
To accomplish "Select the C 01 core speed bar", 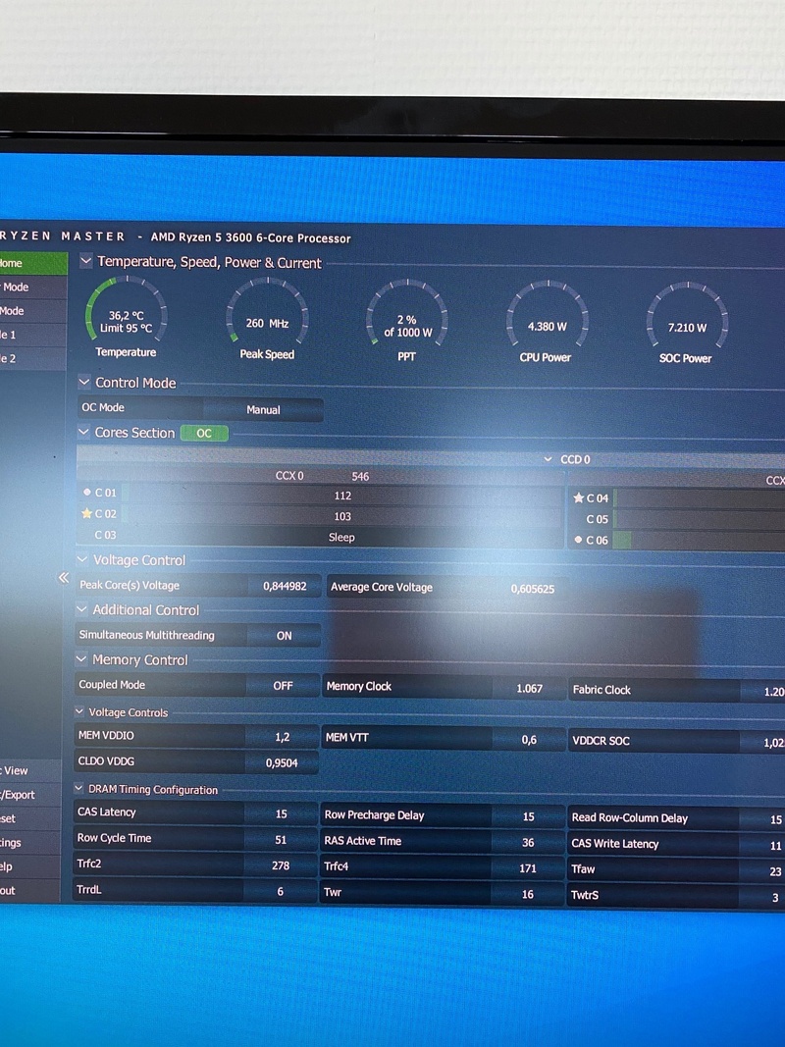I will pos(342,496).
